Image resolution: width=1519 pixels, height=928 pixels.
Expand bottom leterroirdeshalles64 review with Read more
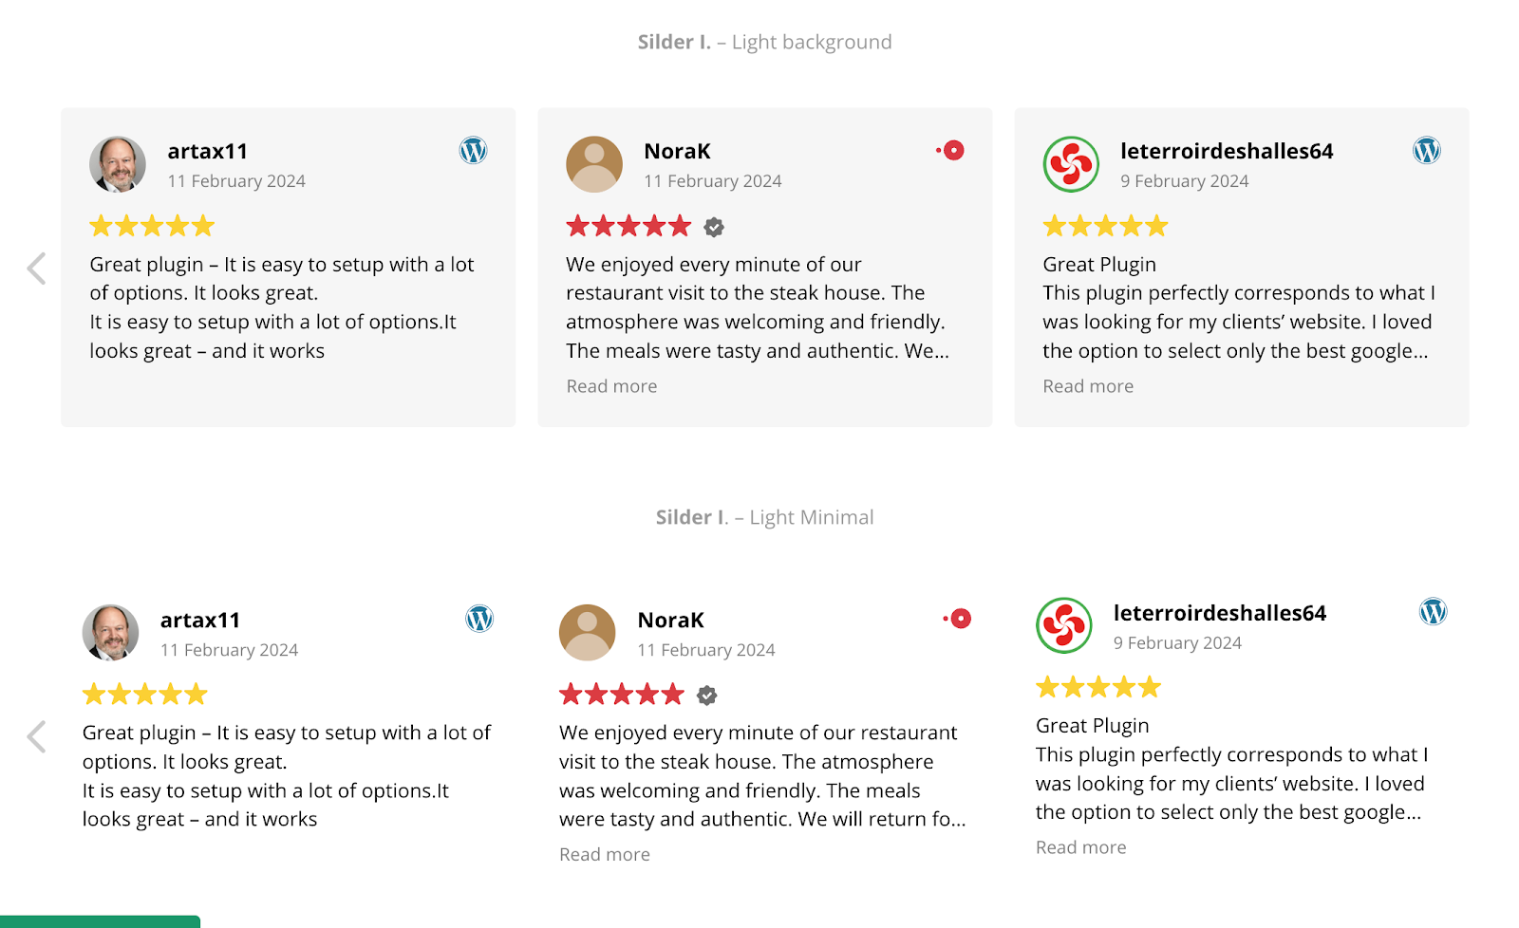pos(1080,847)
